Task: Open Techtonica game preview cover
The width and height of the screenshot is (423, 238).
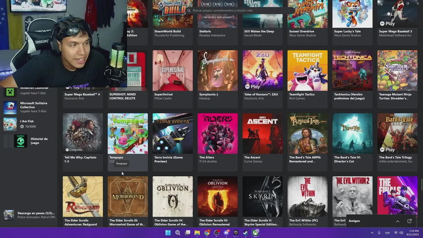Action: [x=352, y=70]
